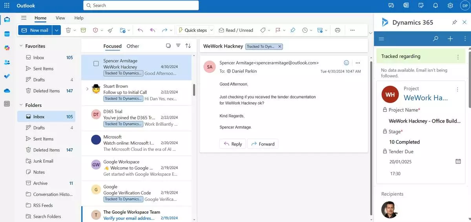Open the Tender Due calendar picker icon
471x222 pixels.
[x=458, y=161]
